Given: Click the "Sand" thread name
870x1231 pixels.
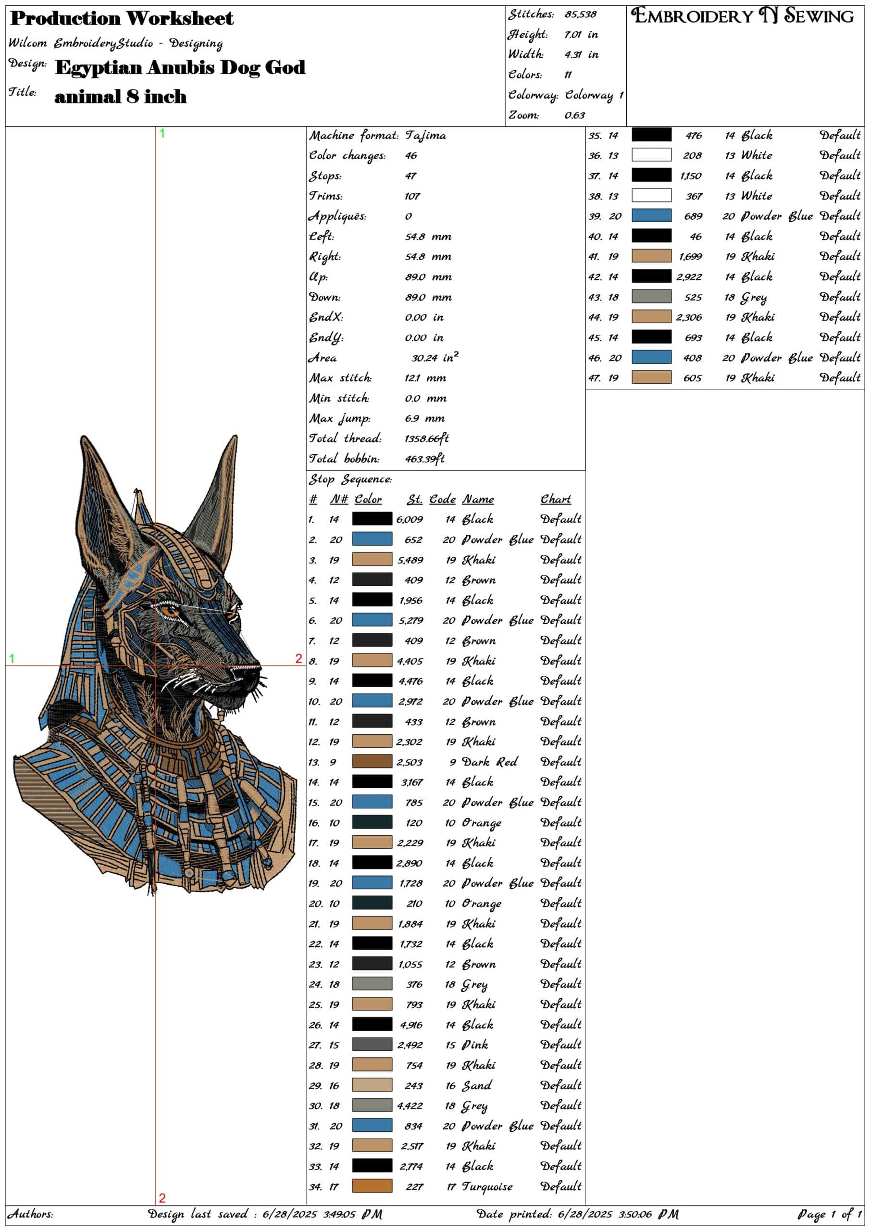Looking at the screenshot, I should pos(476,1086).
